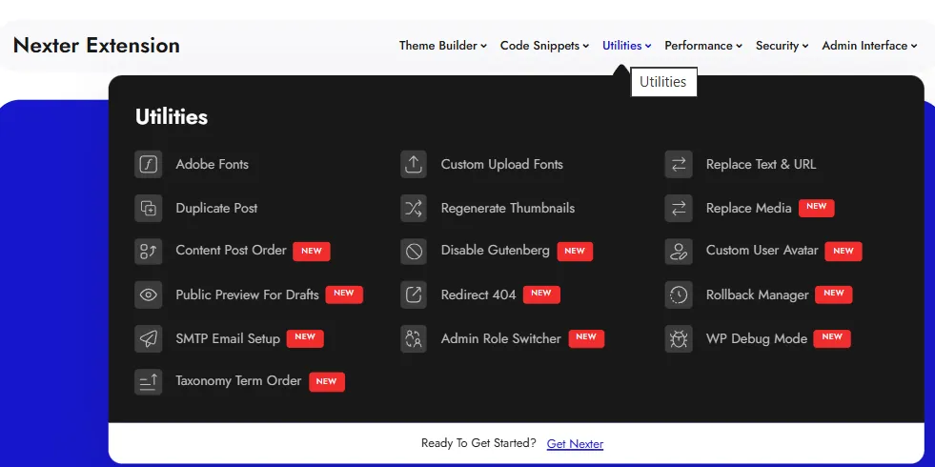Open the Taxonomy Term Order link
The height and width of the screenshot is (467, 935).
coord(238,380)
